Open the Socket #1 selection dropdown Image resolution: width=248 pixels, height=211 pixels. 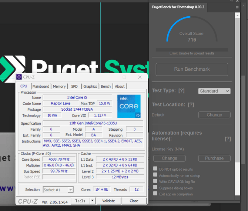(58, 190)
